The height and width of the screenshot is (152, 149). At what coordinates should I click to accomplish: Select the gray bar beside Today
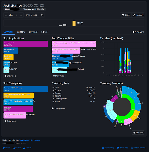[65, 25]
